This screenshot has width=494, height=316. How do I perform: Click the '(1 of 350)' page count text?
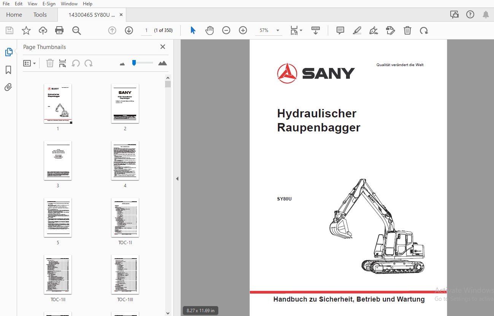163,30
